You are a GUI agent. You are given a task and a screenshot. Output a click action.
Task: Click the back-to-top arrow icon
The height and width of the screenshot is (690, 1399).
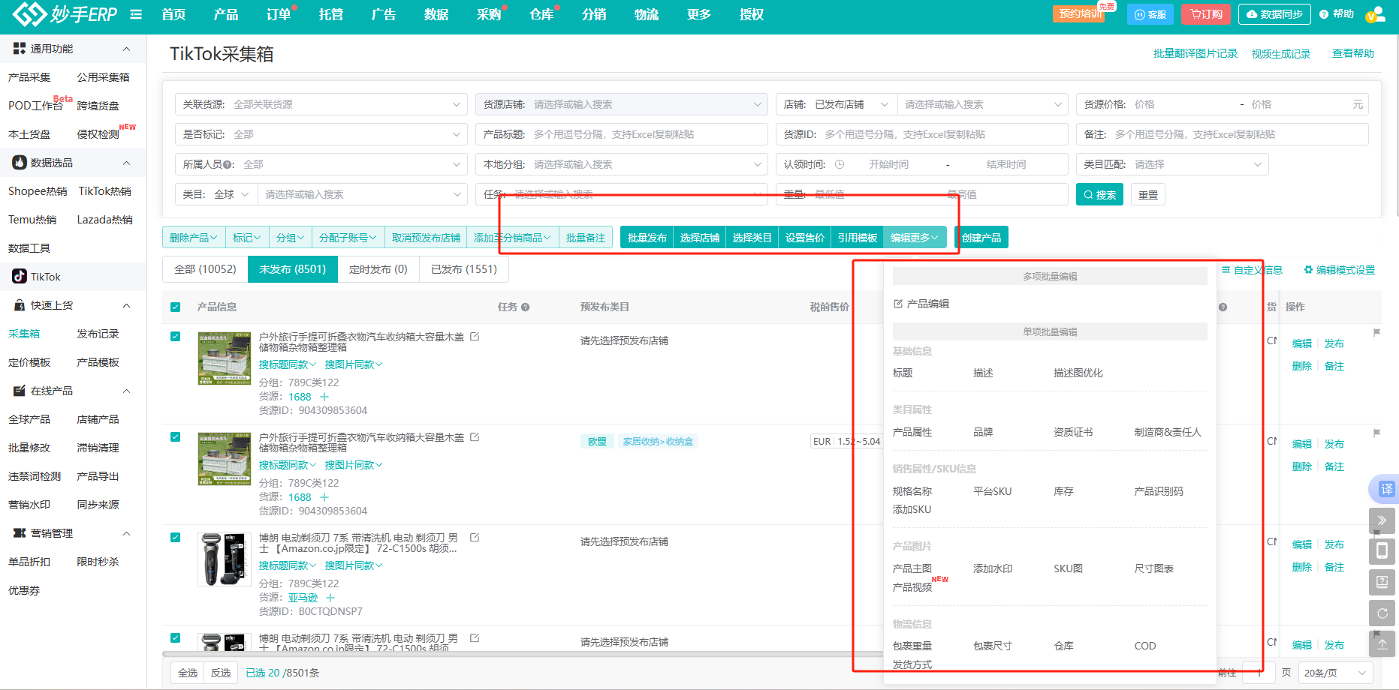[x=1382, y=643]
